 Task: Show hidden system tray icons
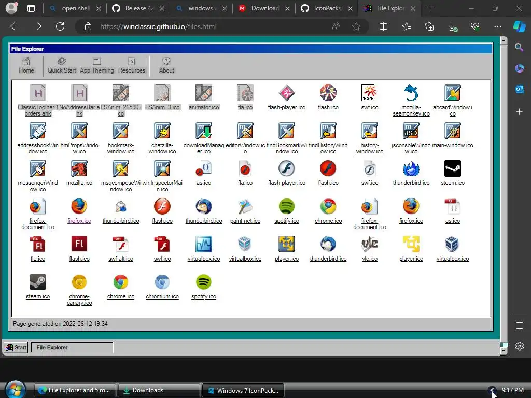coord(492,390)
